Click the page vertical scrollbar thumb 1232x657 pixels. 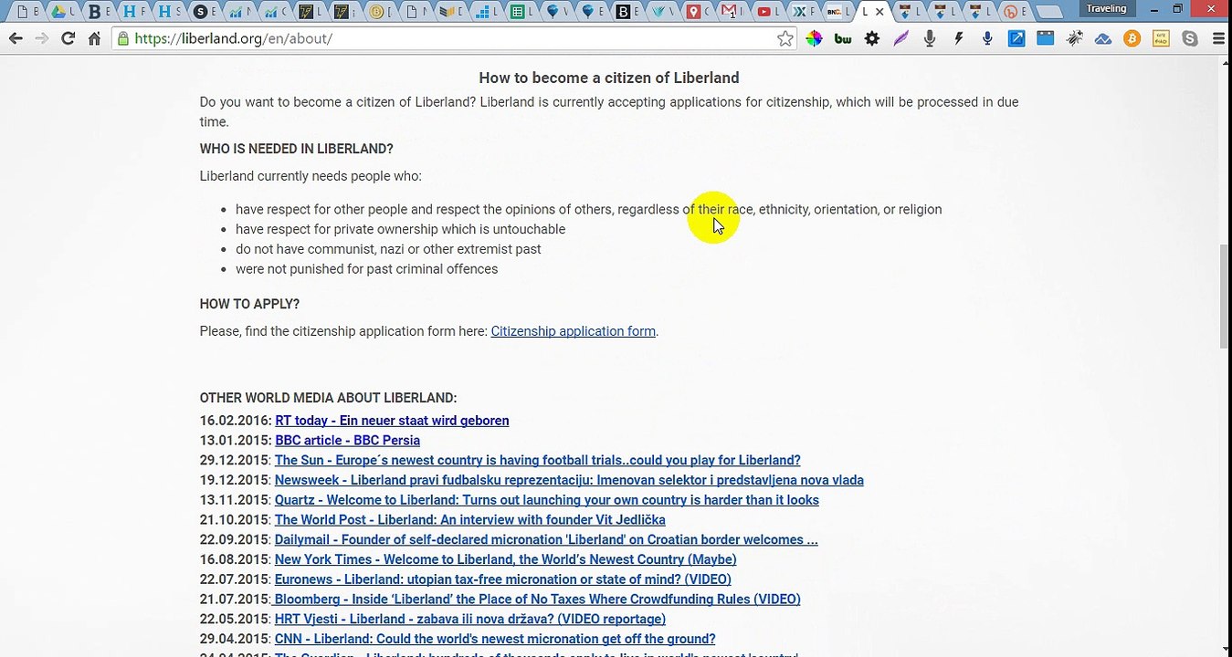point(1225,296)
